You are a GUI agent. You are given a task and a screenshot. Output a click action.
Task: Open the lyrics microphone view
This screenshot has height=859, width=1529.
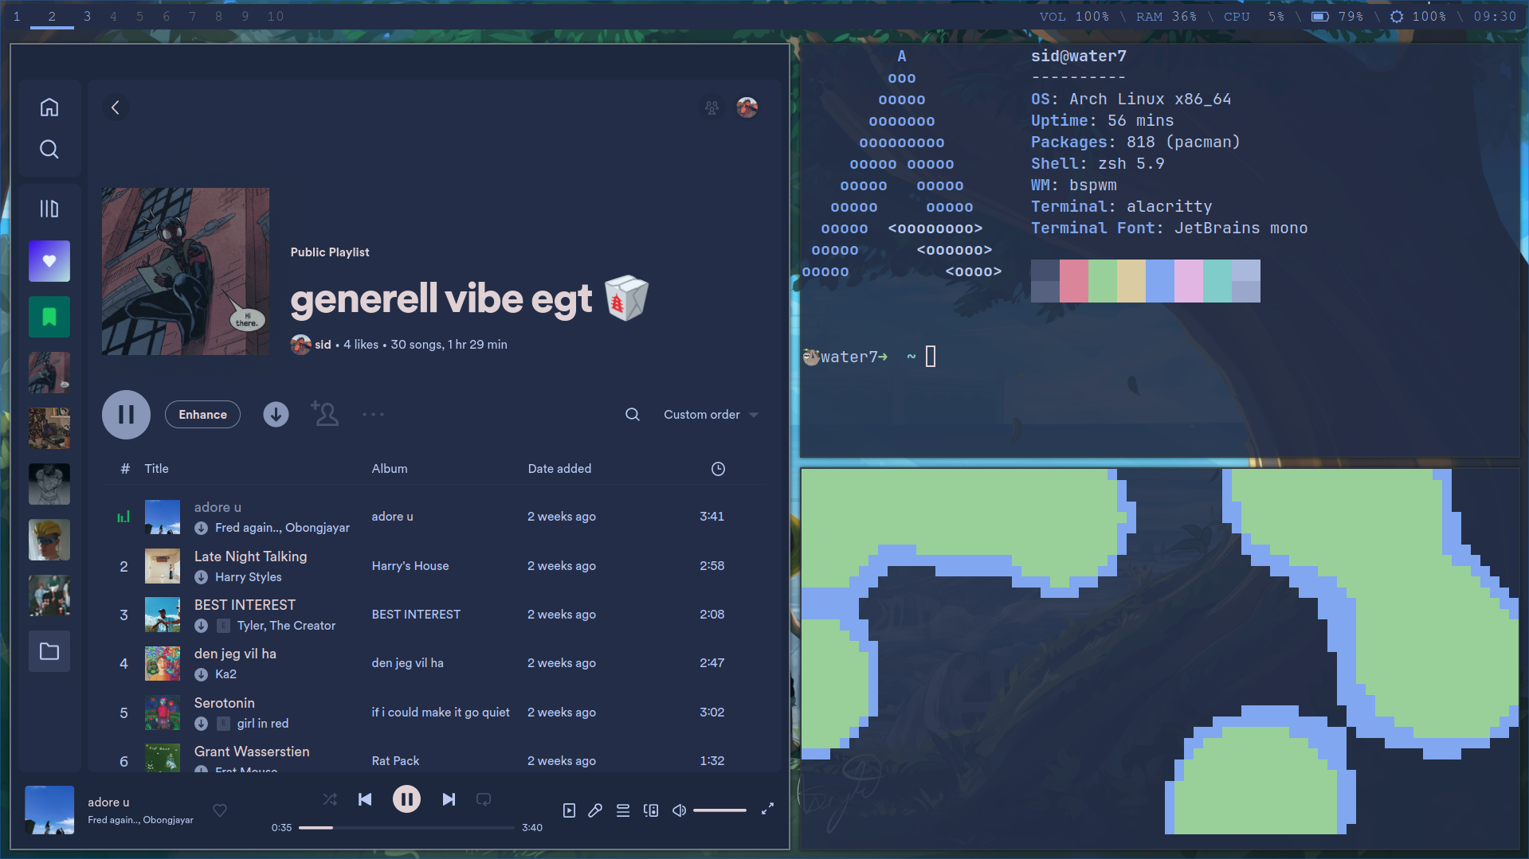tap(595, 810)
